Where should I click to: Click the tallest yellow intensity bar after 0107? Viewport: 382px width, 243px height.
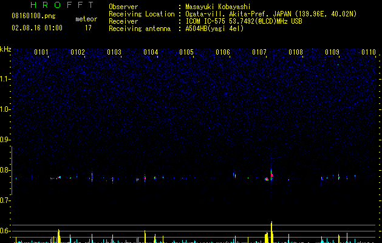coord(271,232)
